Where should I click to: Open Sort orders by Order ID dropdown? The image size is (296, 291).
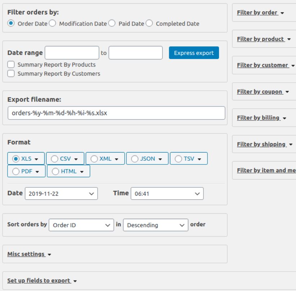[x=81, y=225]
